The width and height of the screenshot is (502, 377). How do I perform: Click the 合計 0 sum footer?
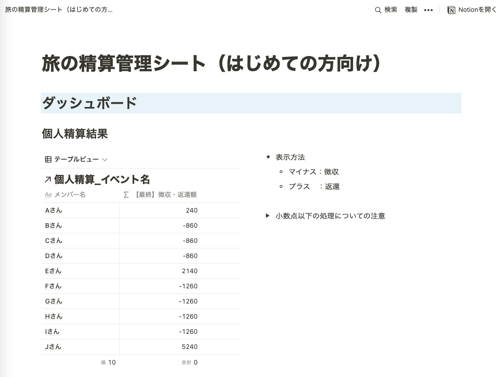tap(189, 362)
